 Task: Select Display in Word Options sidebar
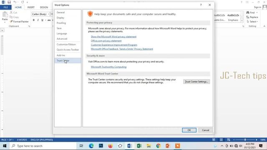pos(68,17)
